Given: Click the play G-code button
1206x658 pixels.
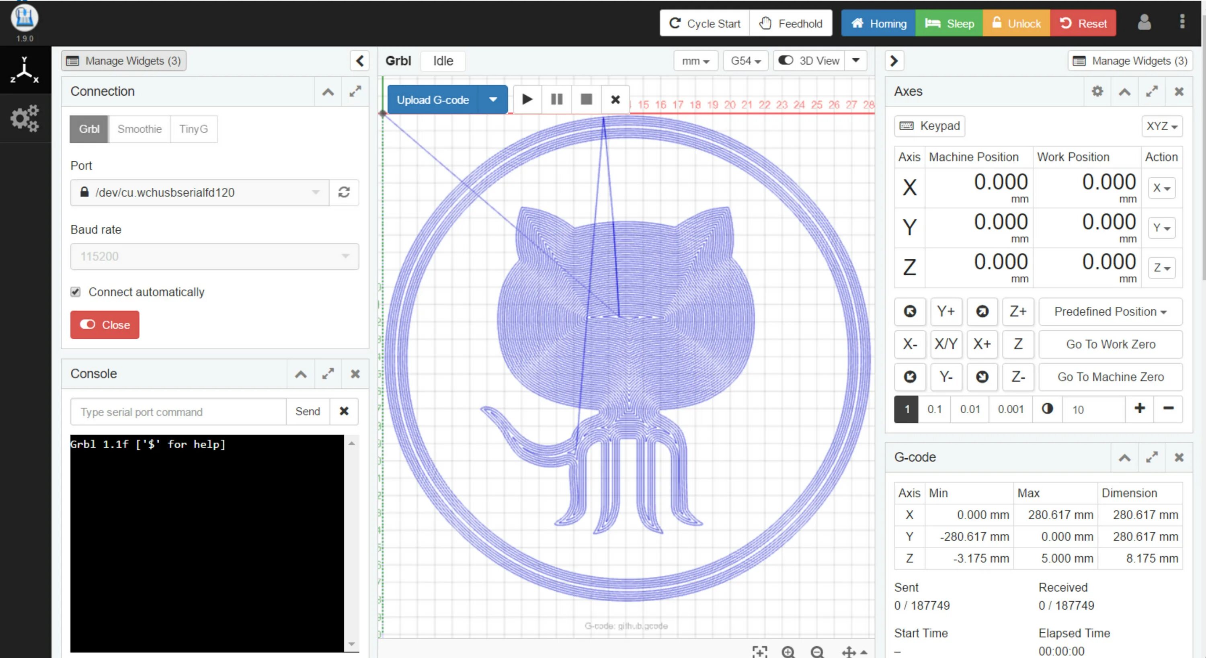Looking at the screenshot, I should point(527,99).
